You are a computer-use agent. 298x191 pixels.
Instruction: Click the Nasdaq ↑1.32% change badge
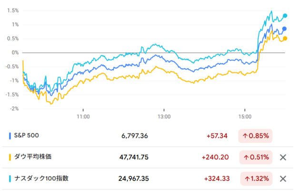[256, 179]
